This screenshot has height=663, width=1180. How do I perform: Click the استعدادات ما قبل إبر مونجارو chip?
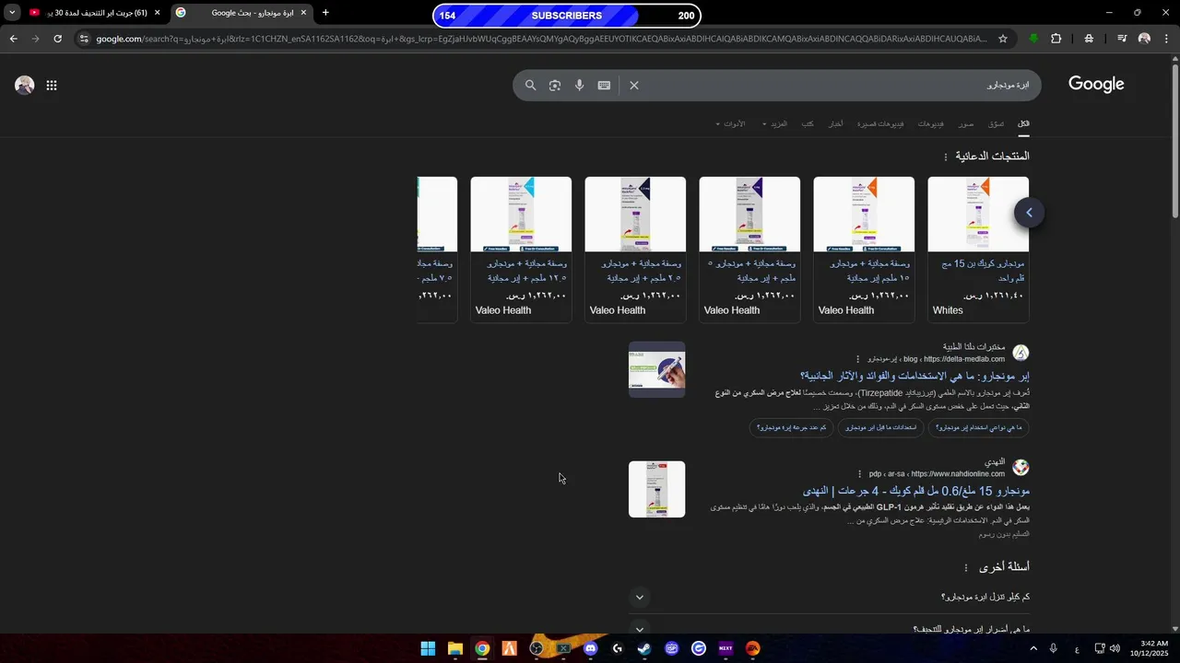pos(880,427)
